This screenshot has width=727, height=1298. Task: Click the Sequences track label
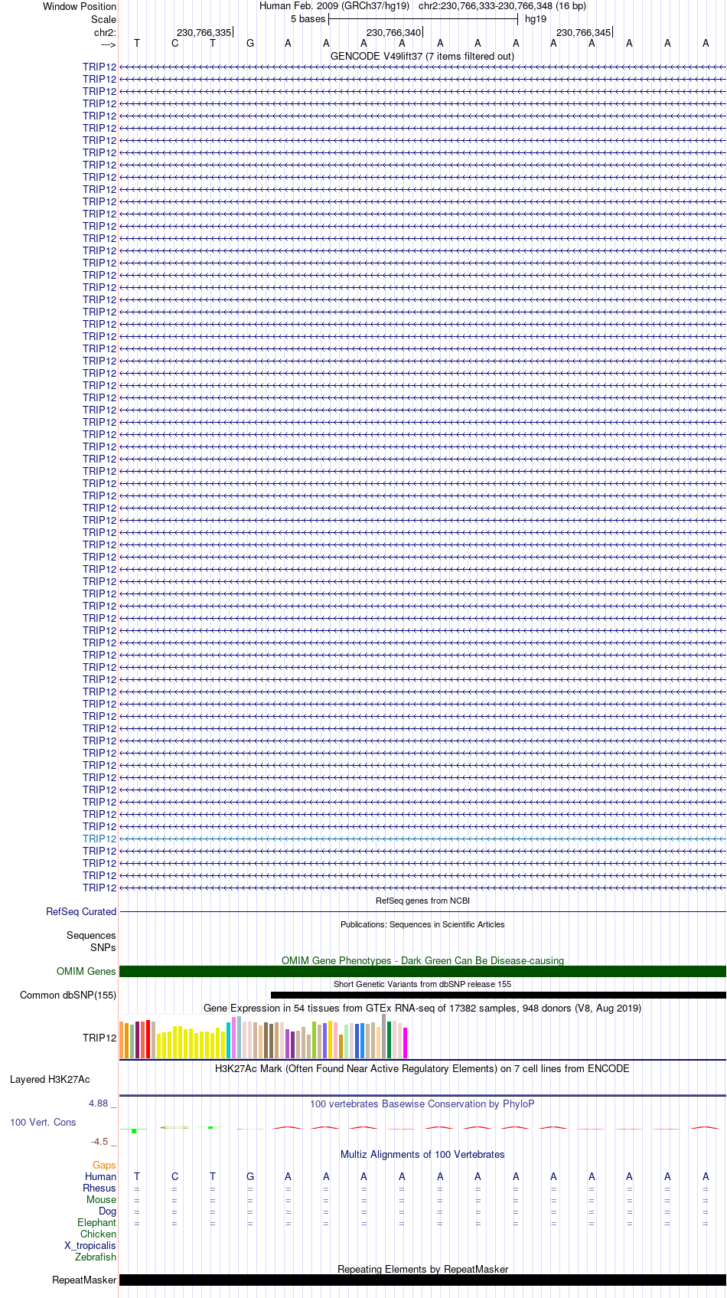pyautogui.click(x=91, y=936)
